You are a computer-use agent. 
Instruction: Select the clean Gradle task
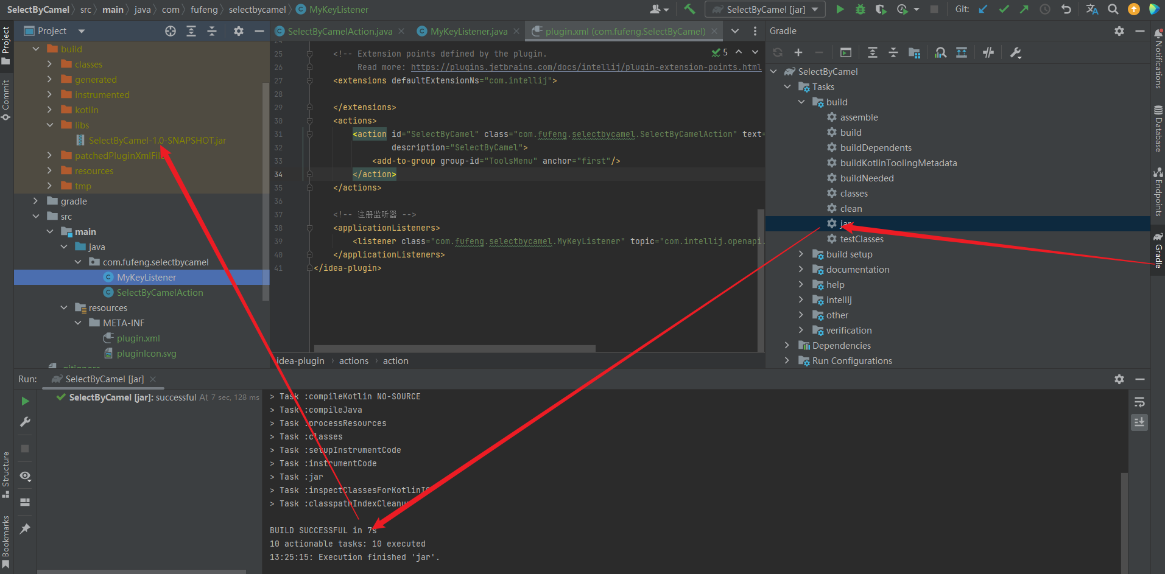851,208
